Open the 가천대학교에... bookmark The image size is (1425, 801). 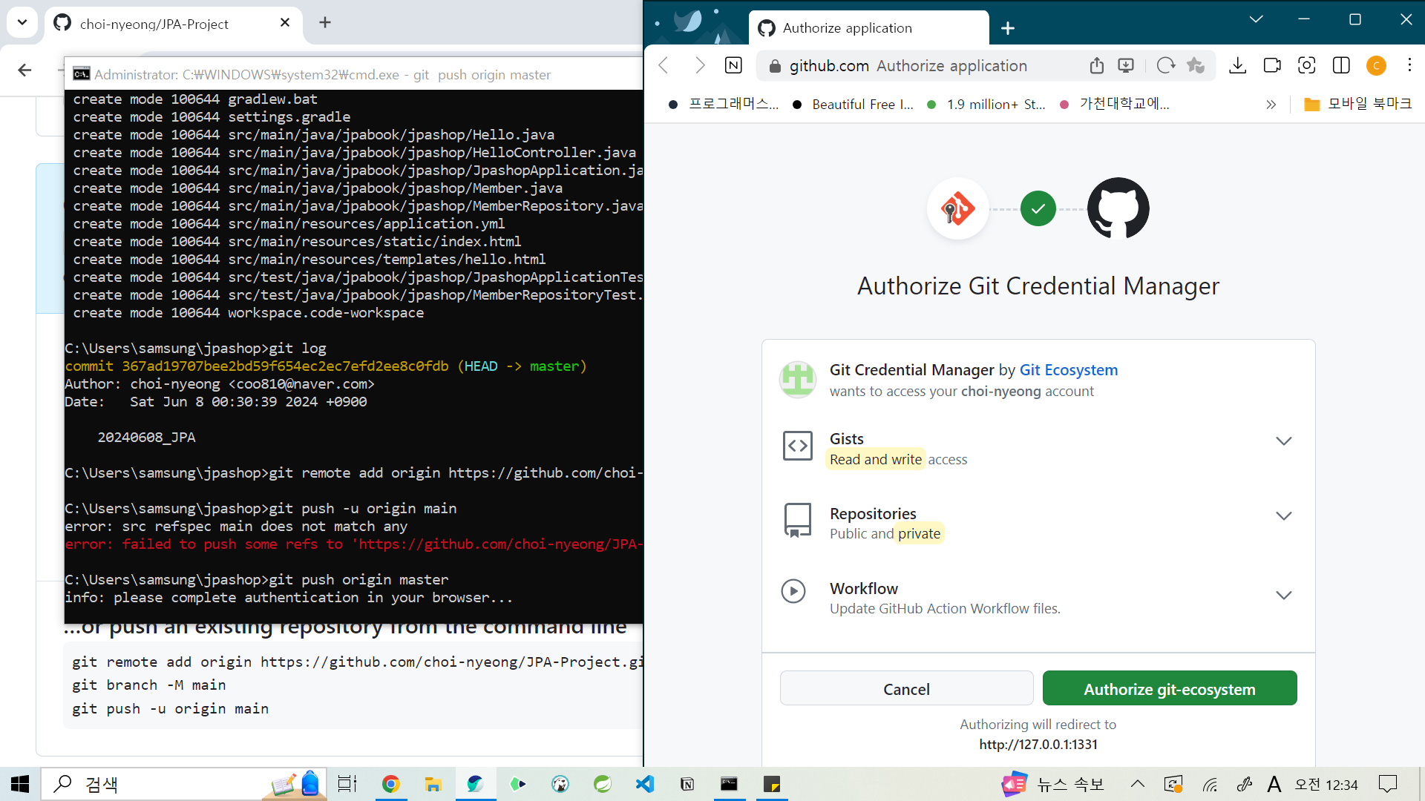[x=1115, y=105]
